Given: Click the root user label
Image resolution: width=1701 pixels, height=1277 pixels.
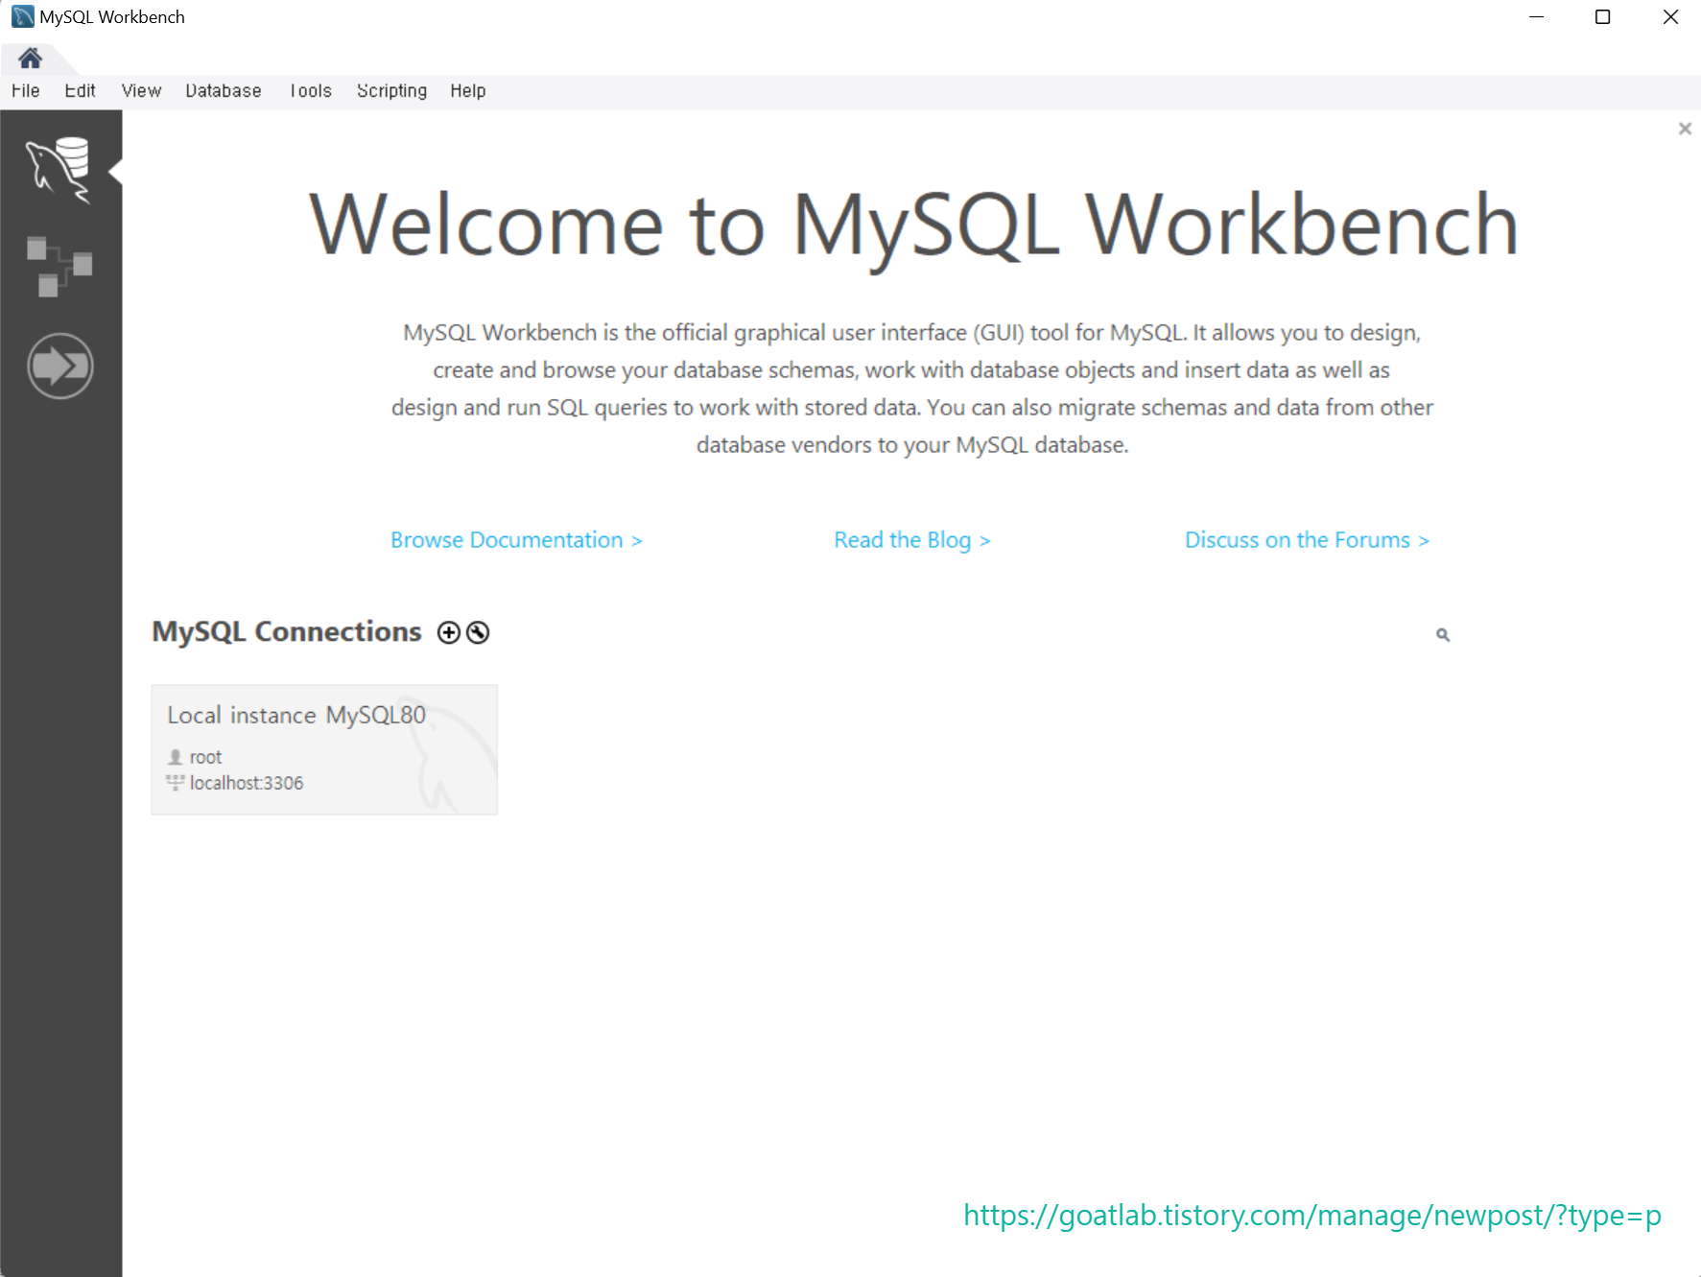Looking at the screenshot, I should (205, 757).
